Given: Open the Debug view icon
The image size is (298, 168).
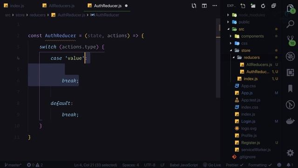Looking at the screenshot, I should pos(290,56).
